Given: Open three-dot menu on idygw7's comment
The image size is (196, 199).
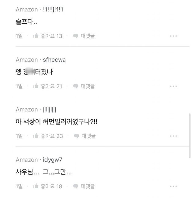Looking at the screenshot, I should point(173,186).
